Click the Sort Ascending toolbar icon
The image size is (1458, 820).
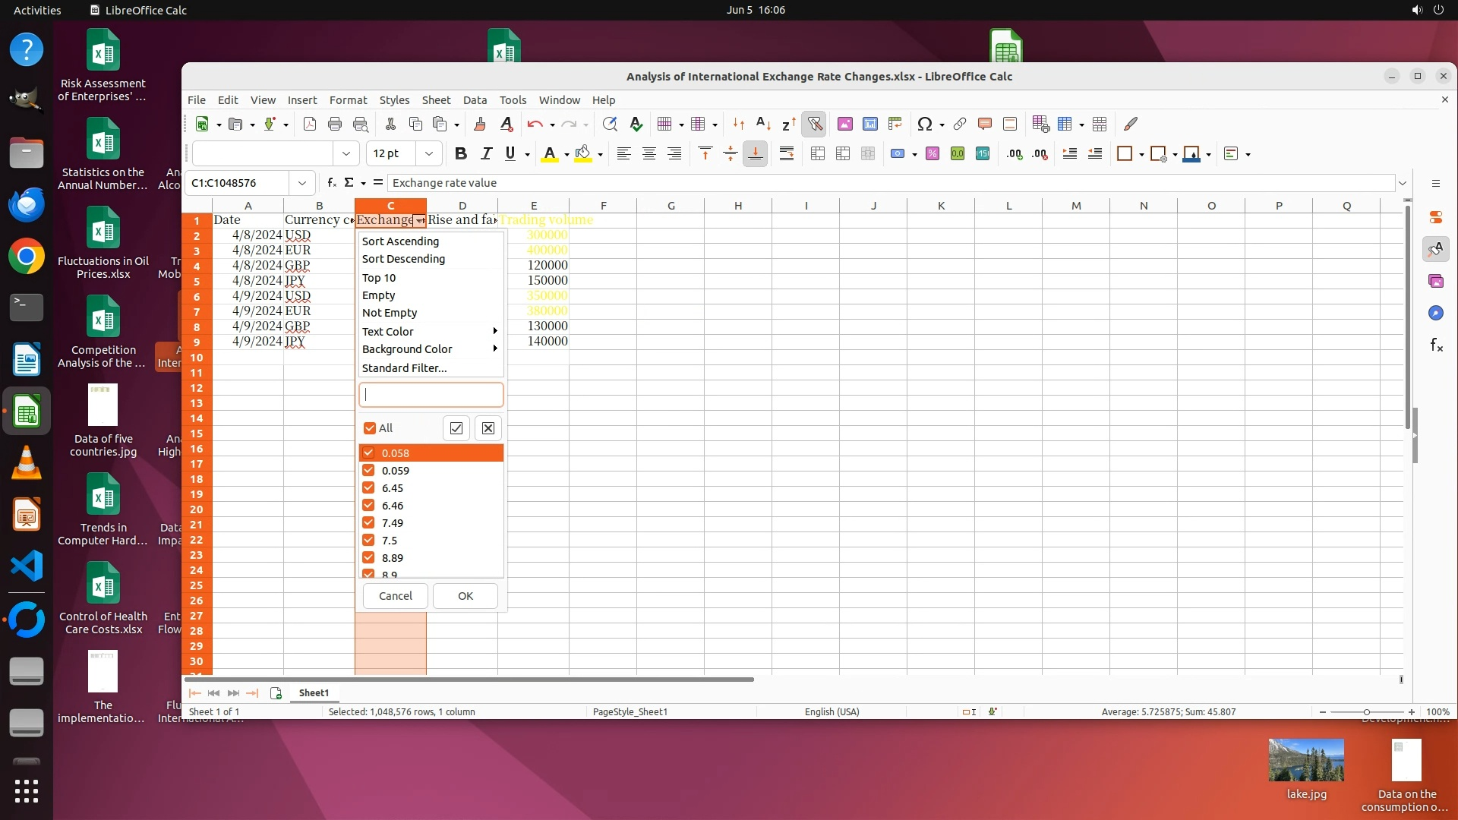(763, 124)
